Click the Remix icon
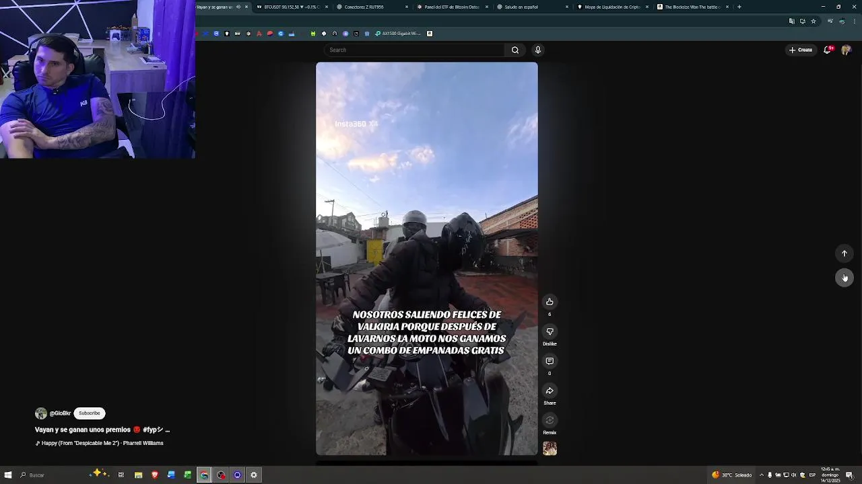The image size is (862, 484). click(550, 420)
